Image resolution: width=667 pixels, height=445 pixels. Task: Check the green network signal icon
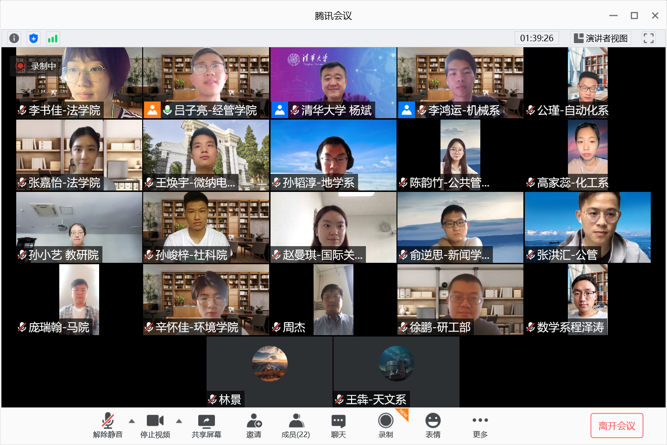[53, 38]
